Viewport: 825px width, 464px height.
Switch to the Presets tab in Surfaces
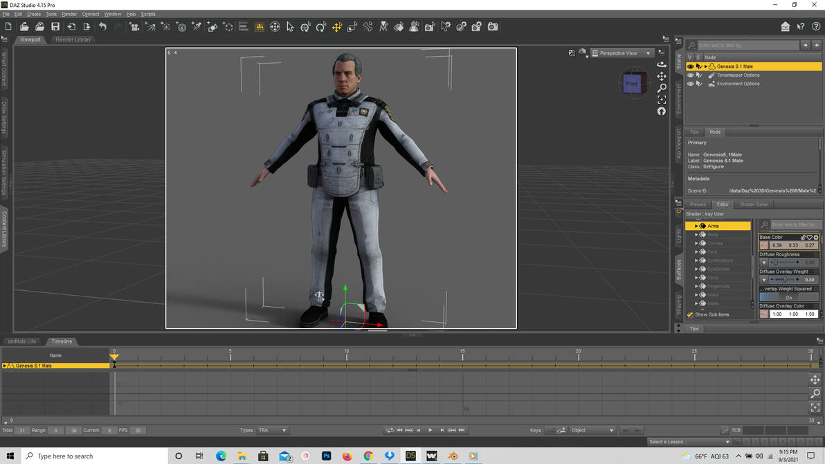tap(698, 204)
